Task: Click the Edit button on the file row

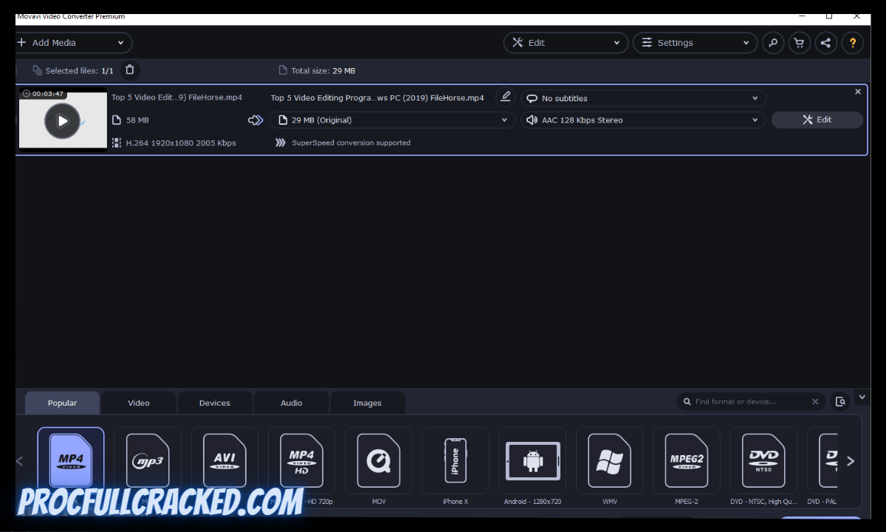Action: coord(817,119)
